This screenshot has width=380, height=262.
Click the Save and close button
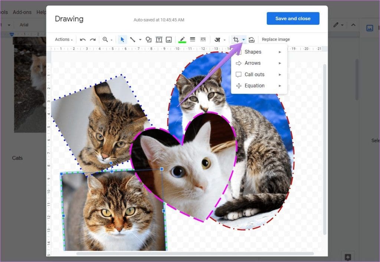pyautogui.click(x=293, y=18)
